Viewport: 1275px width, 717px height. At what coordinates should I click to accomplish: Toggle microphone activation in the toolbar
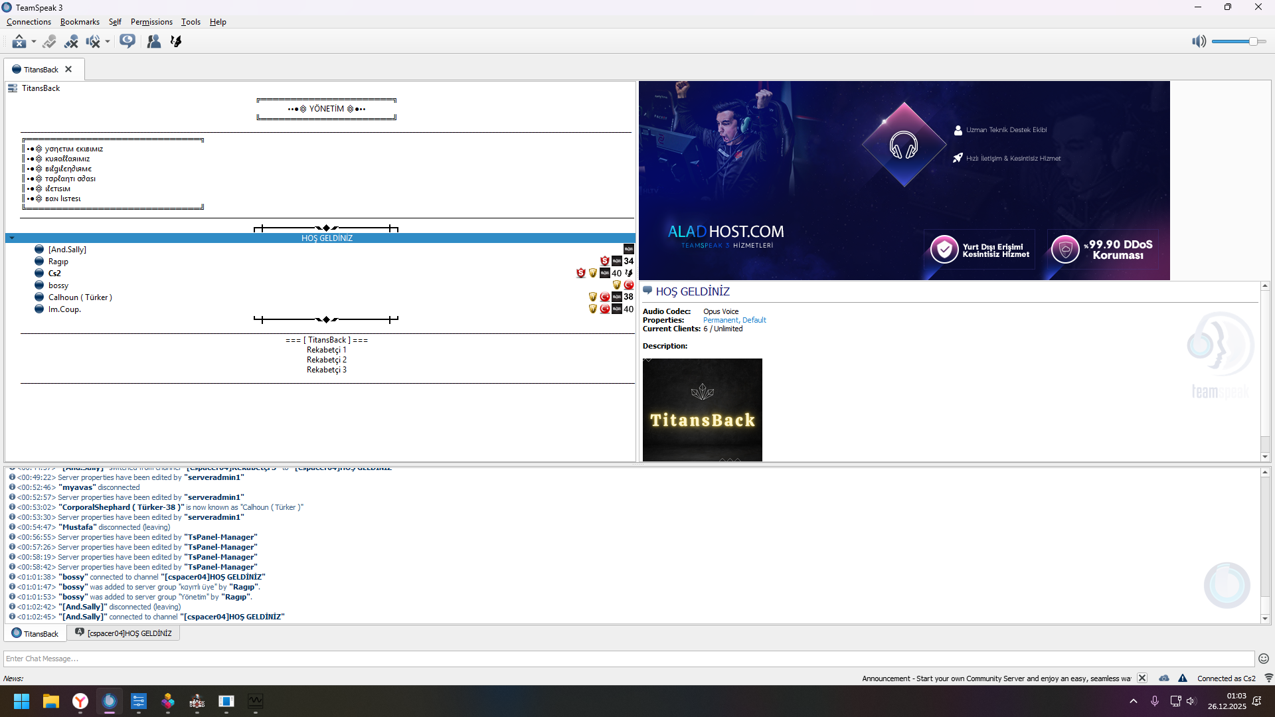pos(49,41)
